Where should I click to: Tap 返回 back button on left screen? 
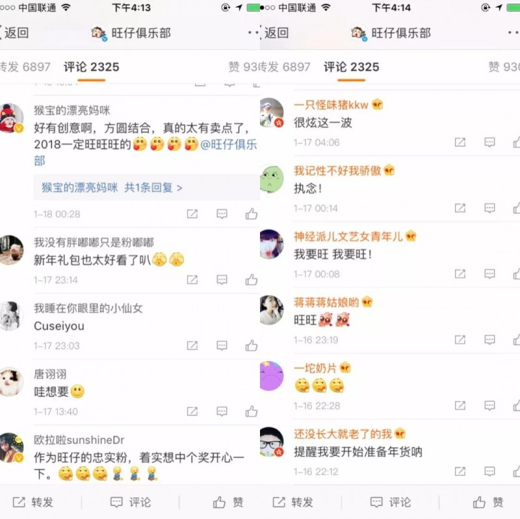pyautogui.click(x=14, y=33)
